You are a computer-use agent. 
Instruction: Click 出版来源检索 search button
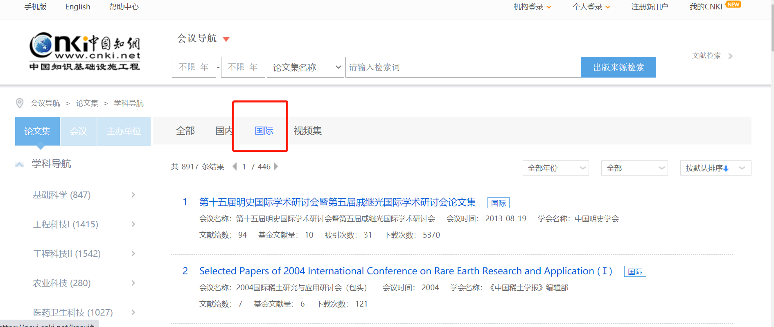(x=618, y=67)
